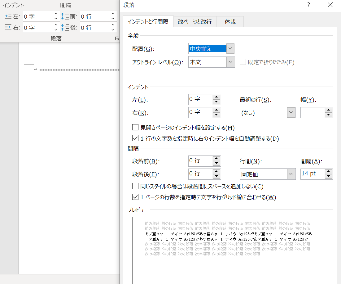Disable 文字を行グリッド線に合わせる option

pyautogui.click(x=135, y=197)
